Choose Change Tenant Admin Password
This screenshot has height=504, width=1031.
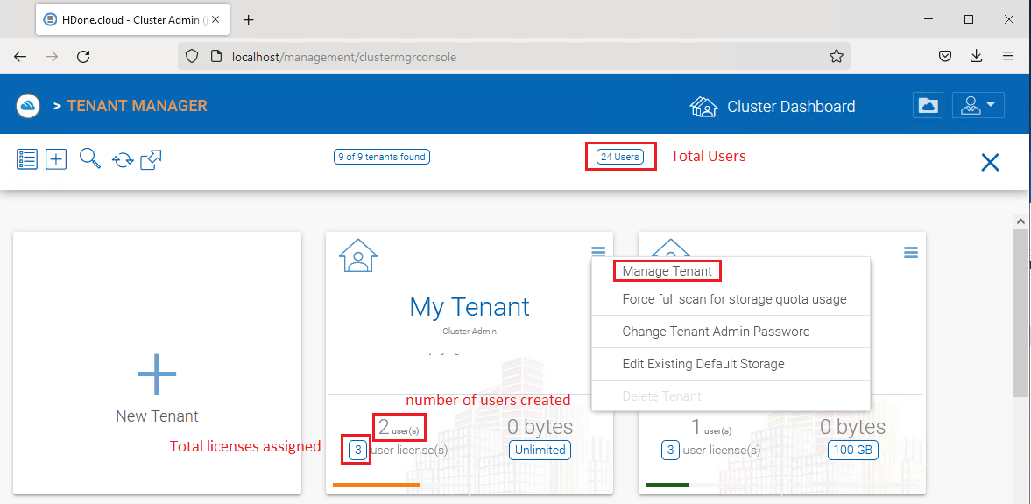(716, 332)
